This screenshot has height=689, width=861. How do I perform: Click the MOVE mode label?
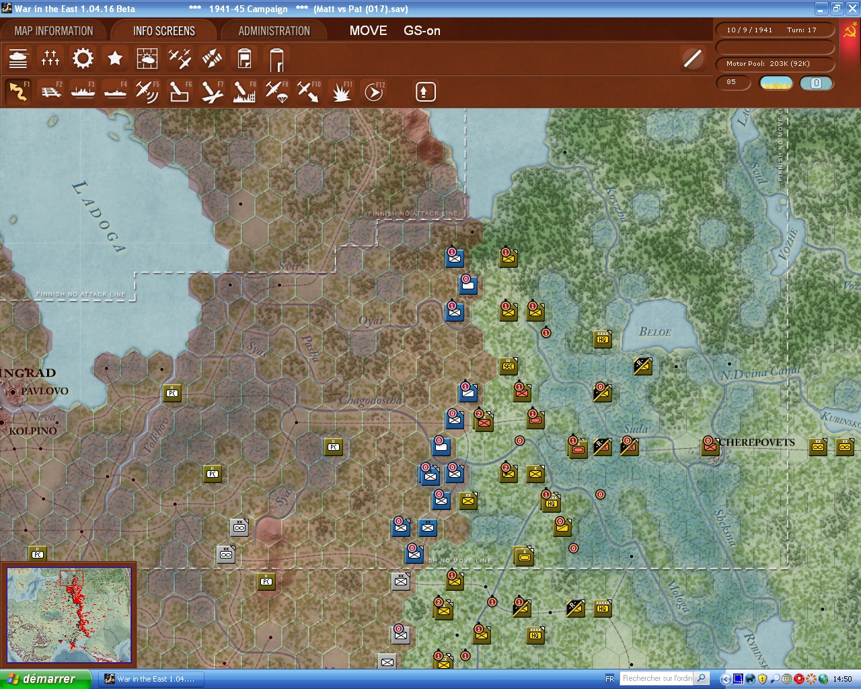click(x=368, y=30)
